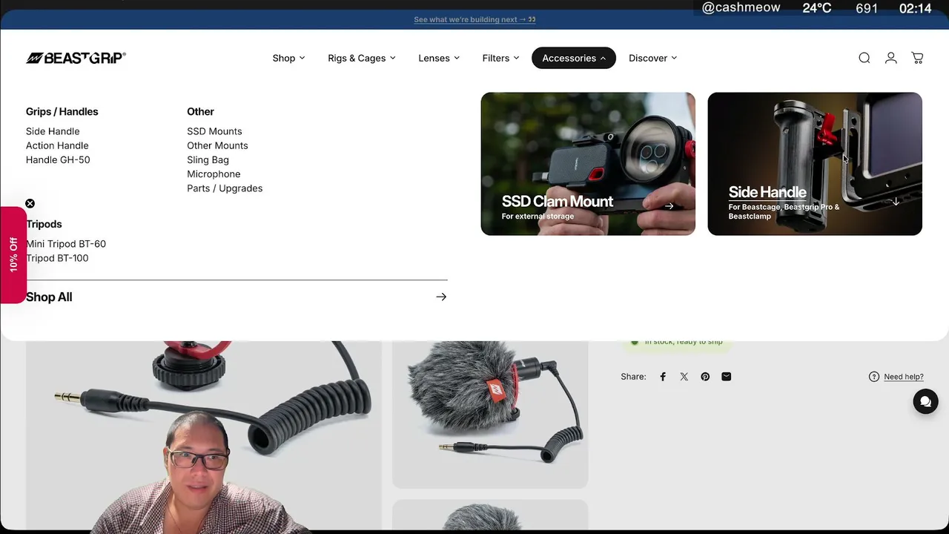View the coiled cable product image

[x=204, y=435]
